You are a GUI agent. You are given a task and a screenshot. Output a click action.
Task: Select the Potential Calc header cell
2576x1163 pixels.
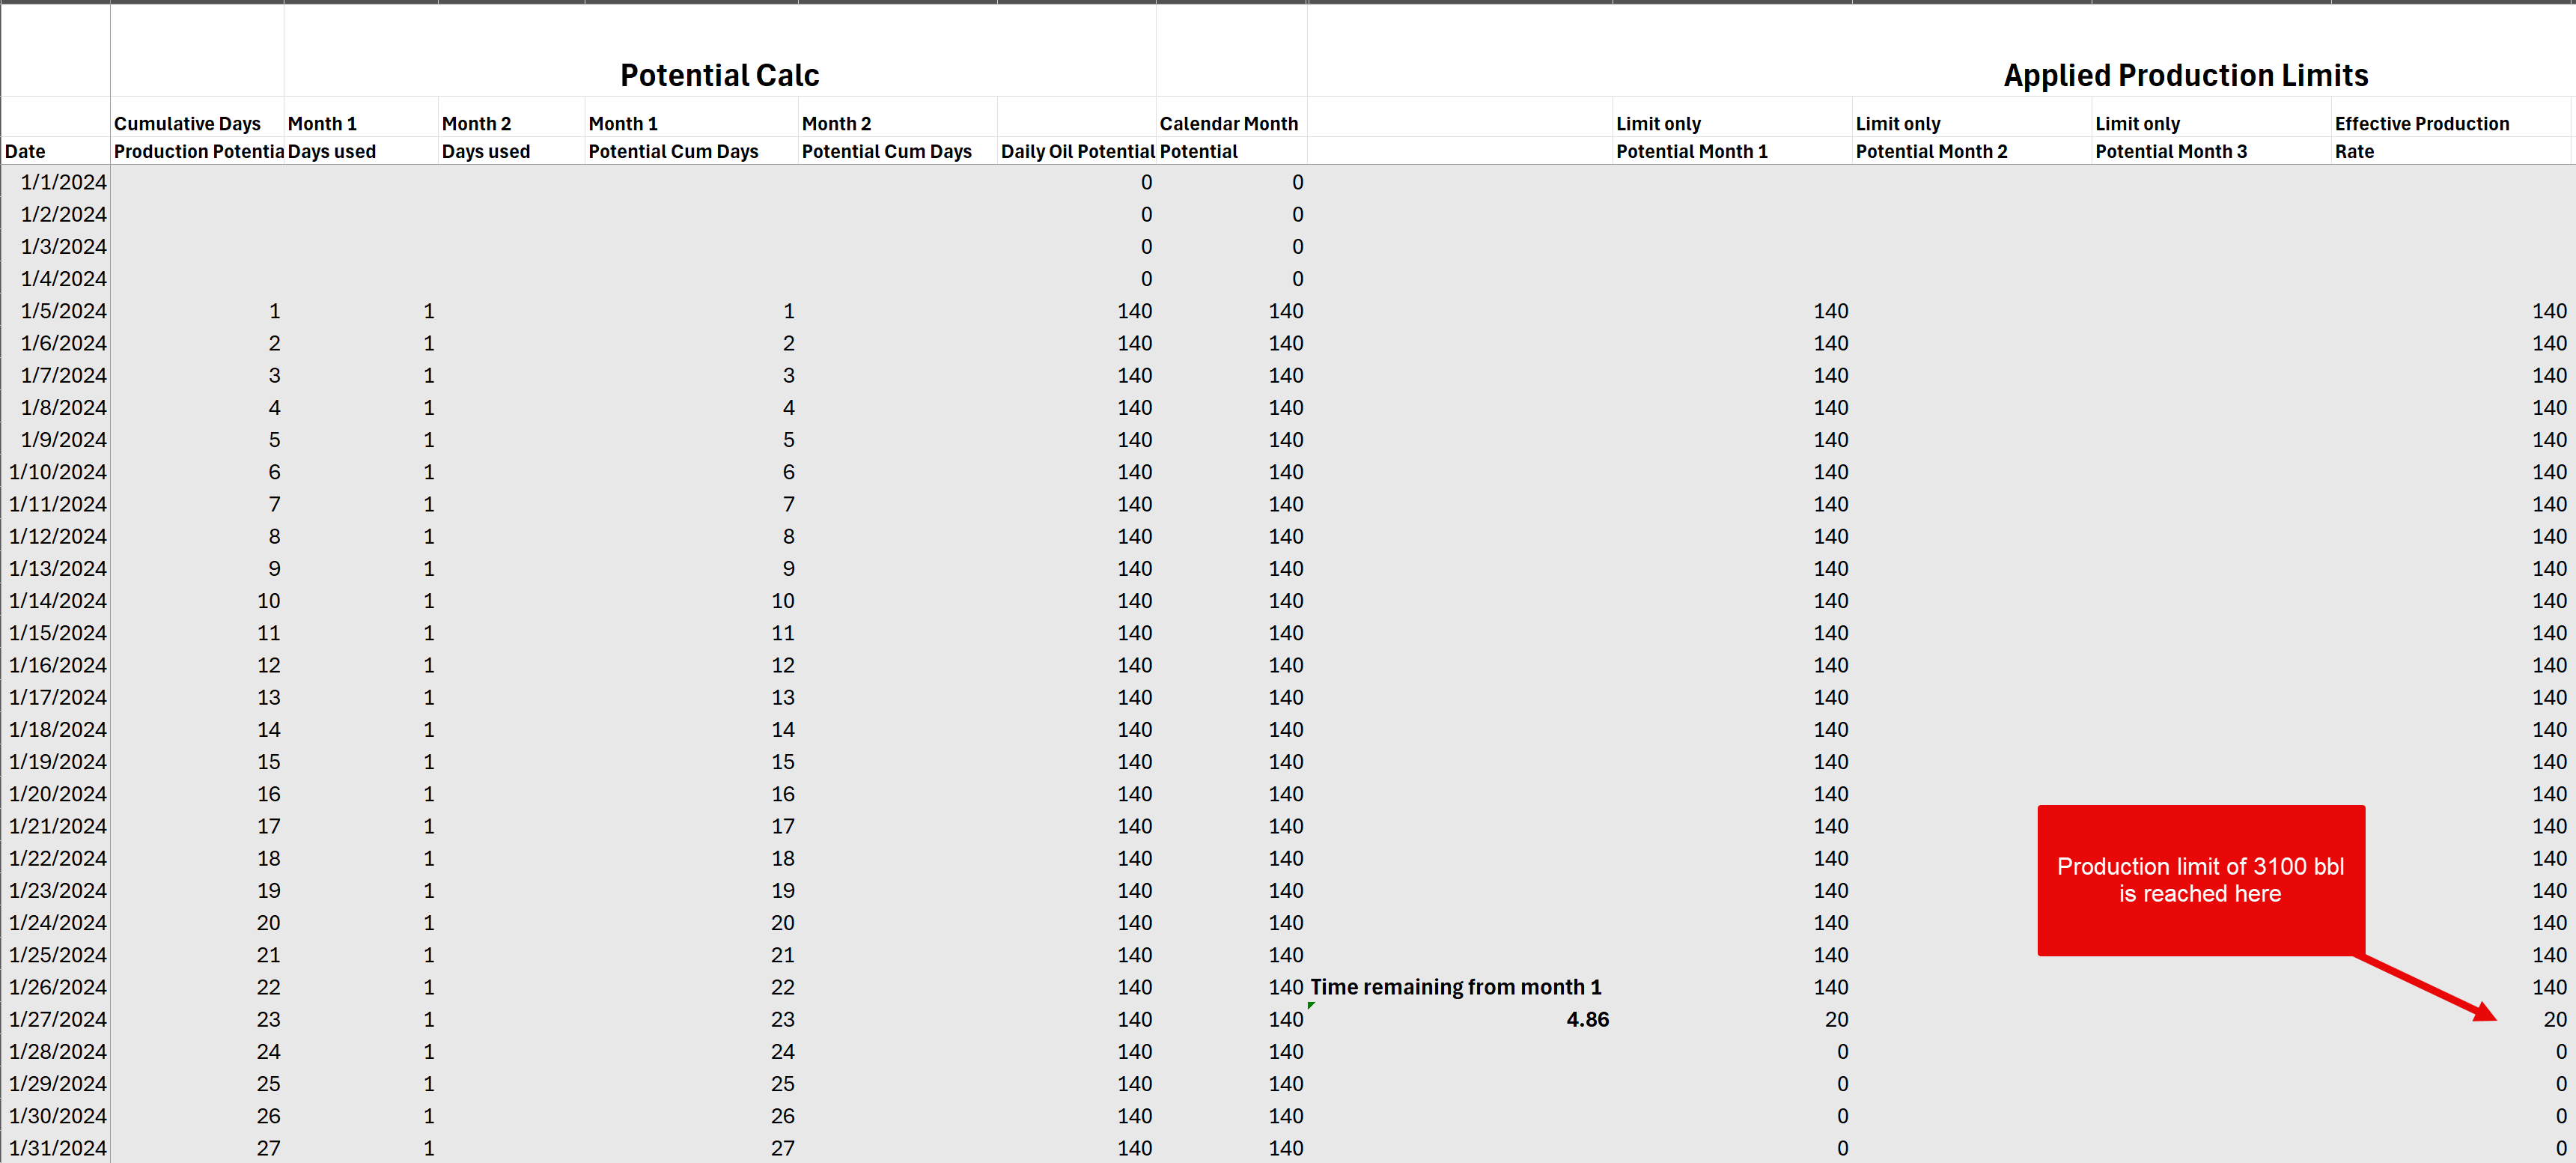point(719,75)
